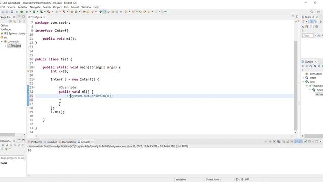
Task: Open the Help menu
Action: coord(96,7)
